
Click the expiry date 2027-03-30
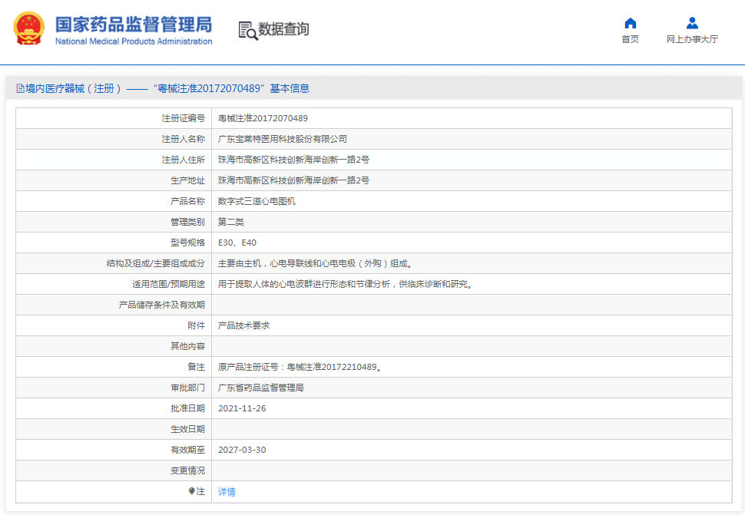[242, 450]
